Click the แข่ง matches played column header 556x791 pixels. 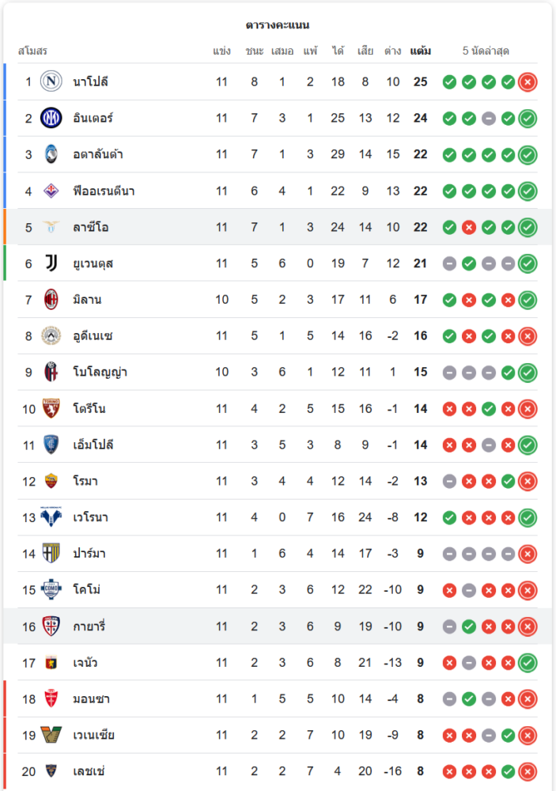pos(221,51)
